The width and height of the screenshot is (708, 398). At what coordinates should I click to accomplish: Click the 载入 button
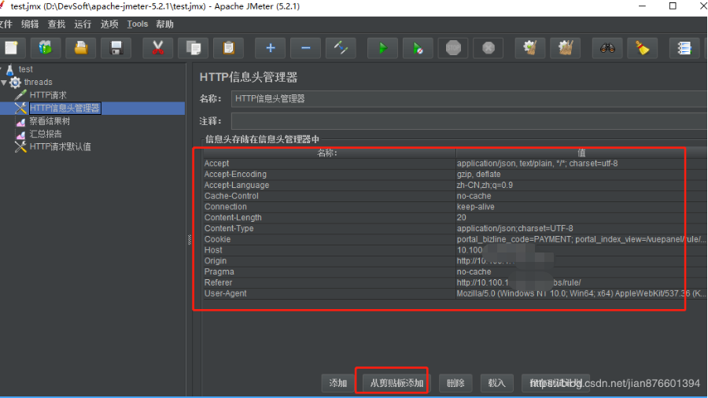[496, 383]
